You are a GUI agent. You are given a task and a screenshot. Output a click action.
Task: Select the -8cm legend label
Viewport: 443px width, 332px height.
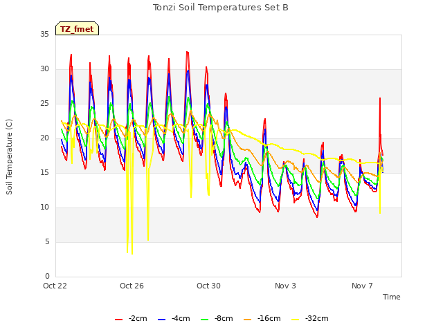click(224, 318)
